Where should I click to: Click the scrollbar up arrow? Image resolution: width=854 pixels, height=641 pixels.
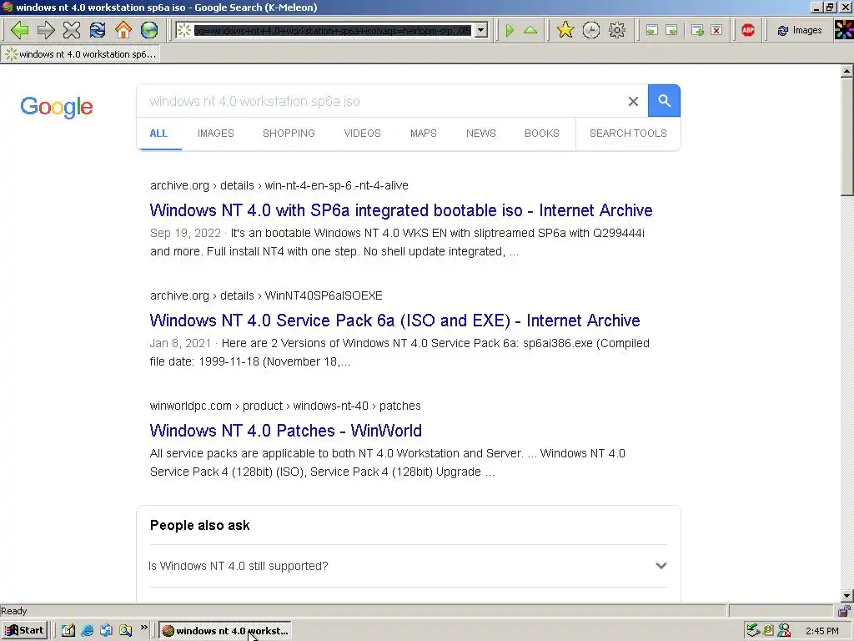(x=847, y=71)
